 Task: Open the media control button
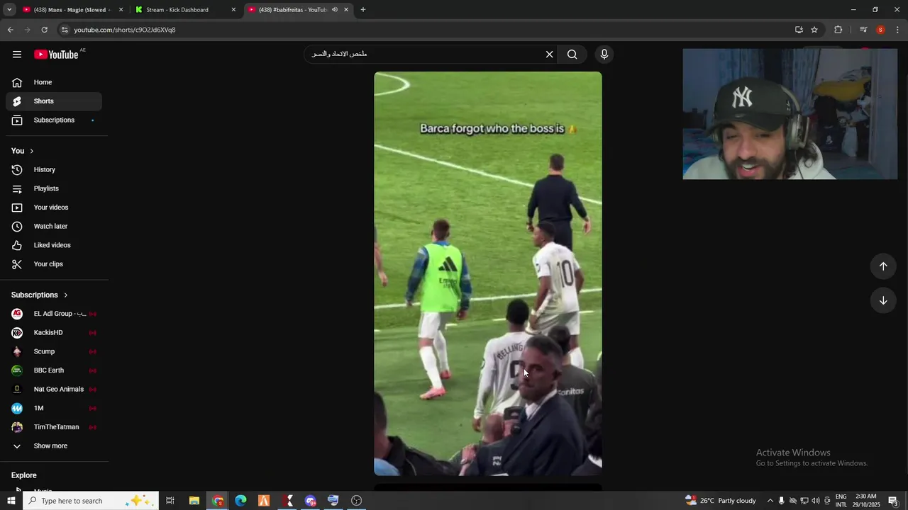pyautogui.click(x=863, y=30)
